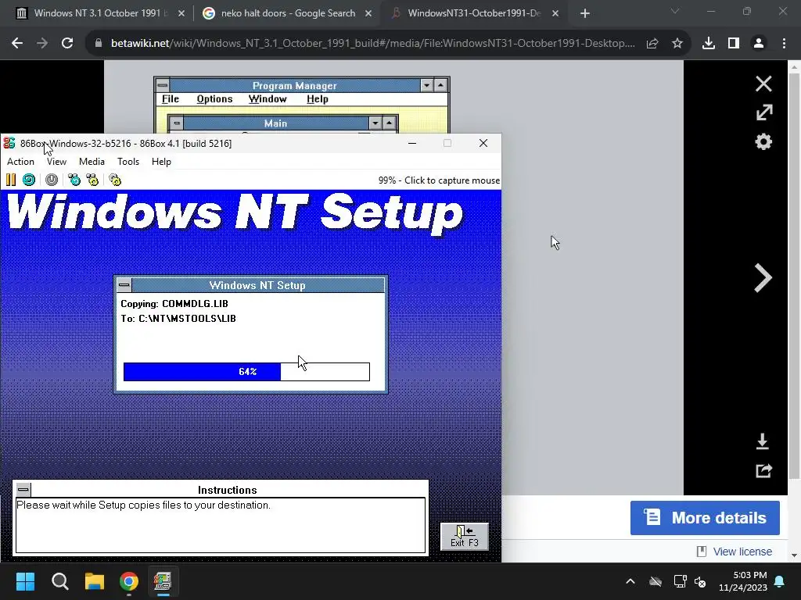Click the 86Box app icon in title bar
801x600 pixels.
click(x=9, y=144)
